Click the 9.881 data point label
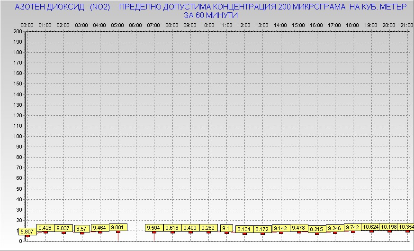Screen dimensions: 414x251 coord(118,227)
